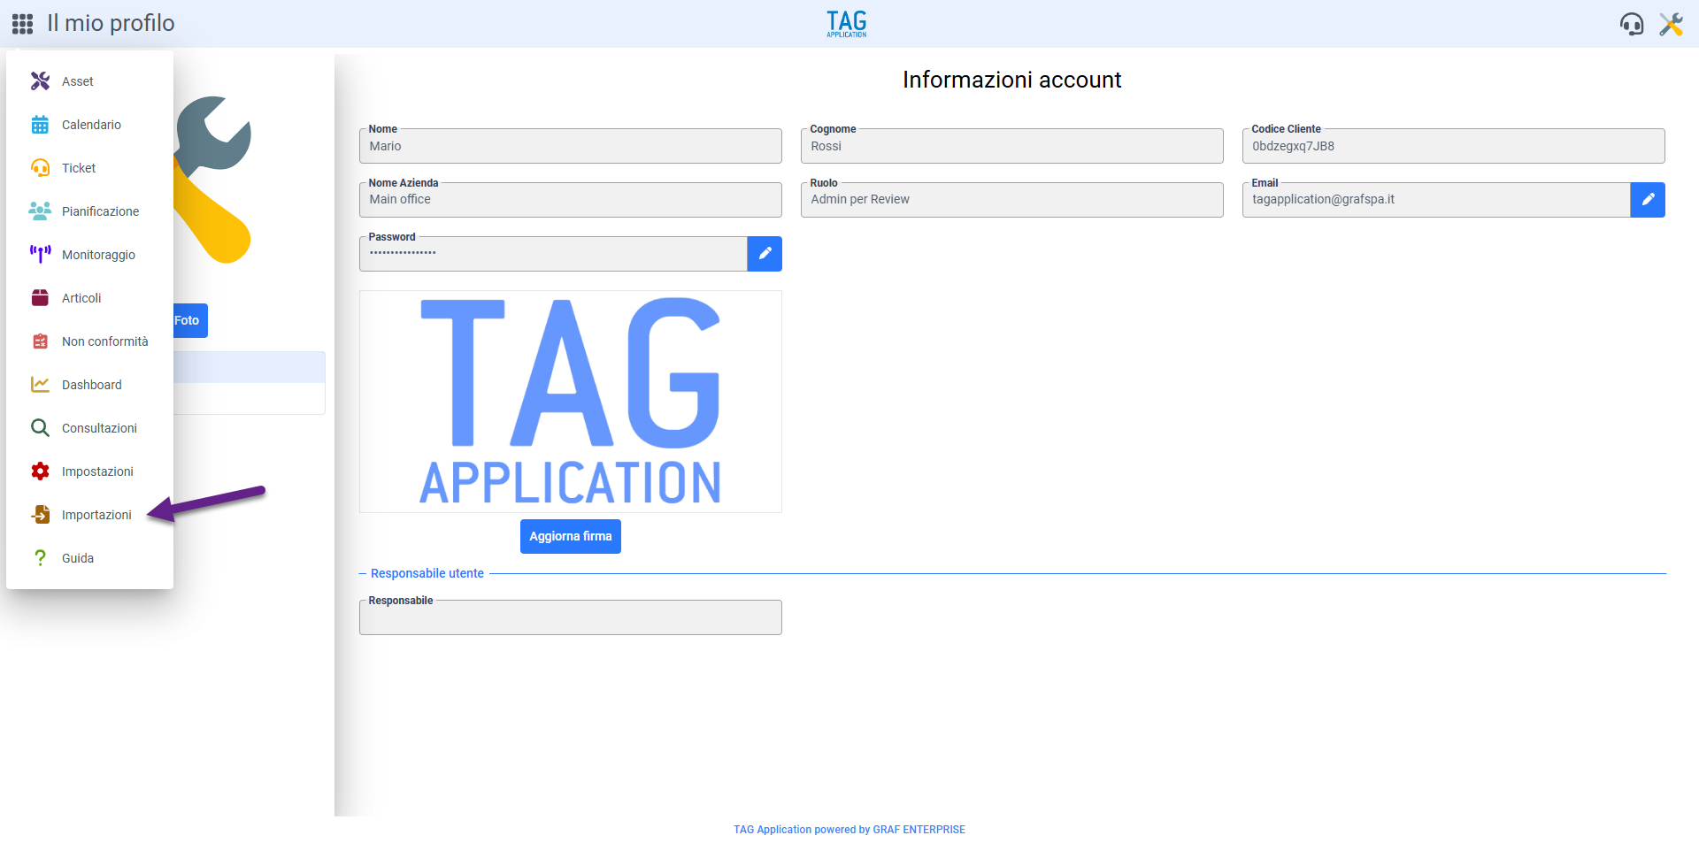Select the Importazioni menu entry
Screen dimensions: 1699x843
click(89, 515)
